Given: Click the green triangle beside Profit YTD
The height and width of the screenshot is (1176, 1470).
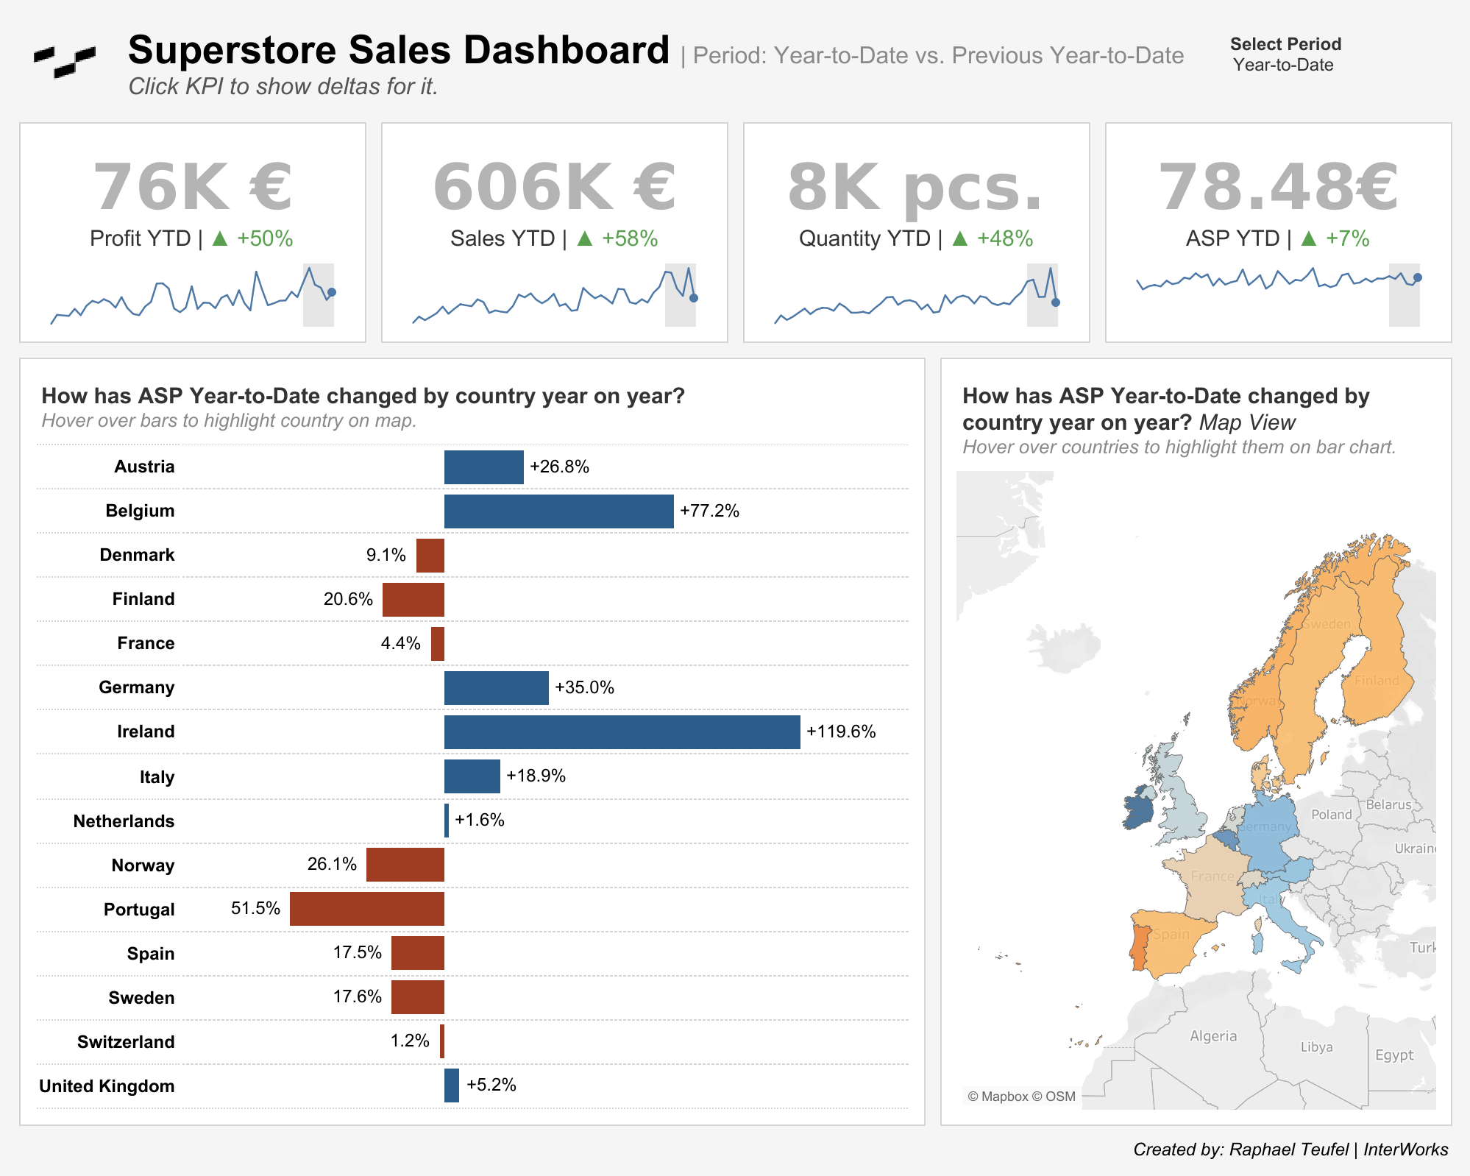Looking at the screenshot, I should tap(219, 238).
